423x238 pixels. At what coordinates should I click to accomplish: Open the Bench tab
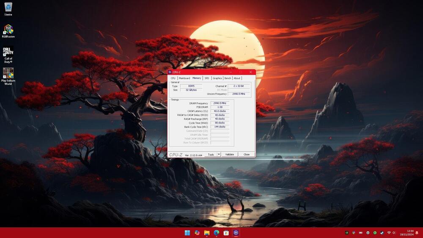pyautogui.click(x=228, y=78)
